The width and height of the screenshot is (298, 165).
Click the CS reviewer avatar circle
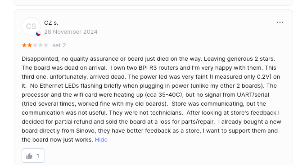point(31,27)
